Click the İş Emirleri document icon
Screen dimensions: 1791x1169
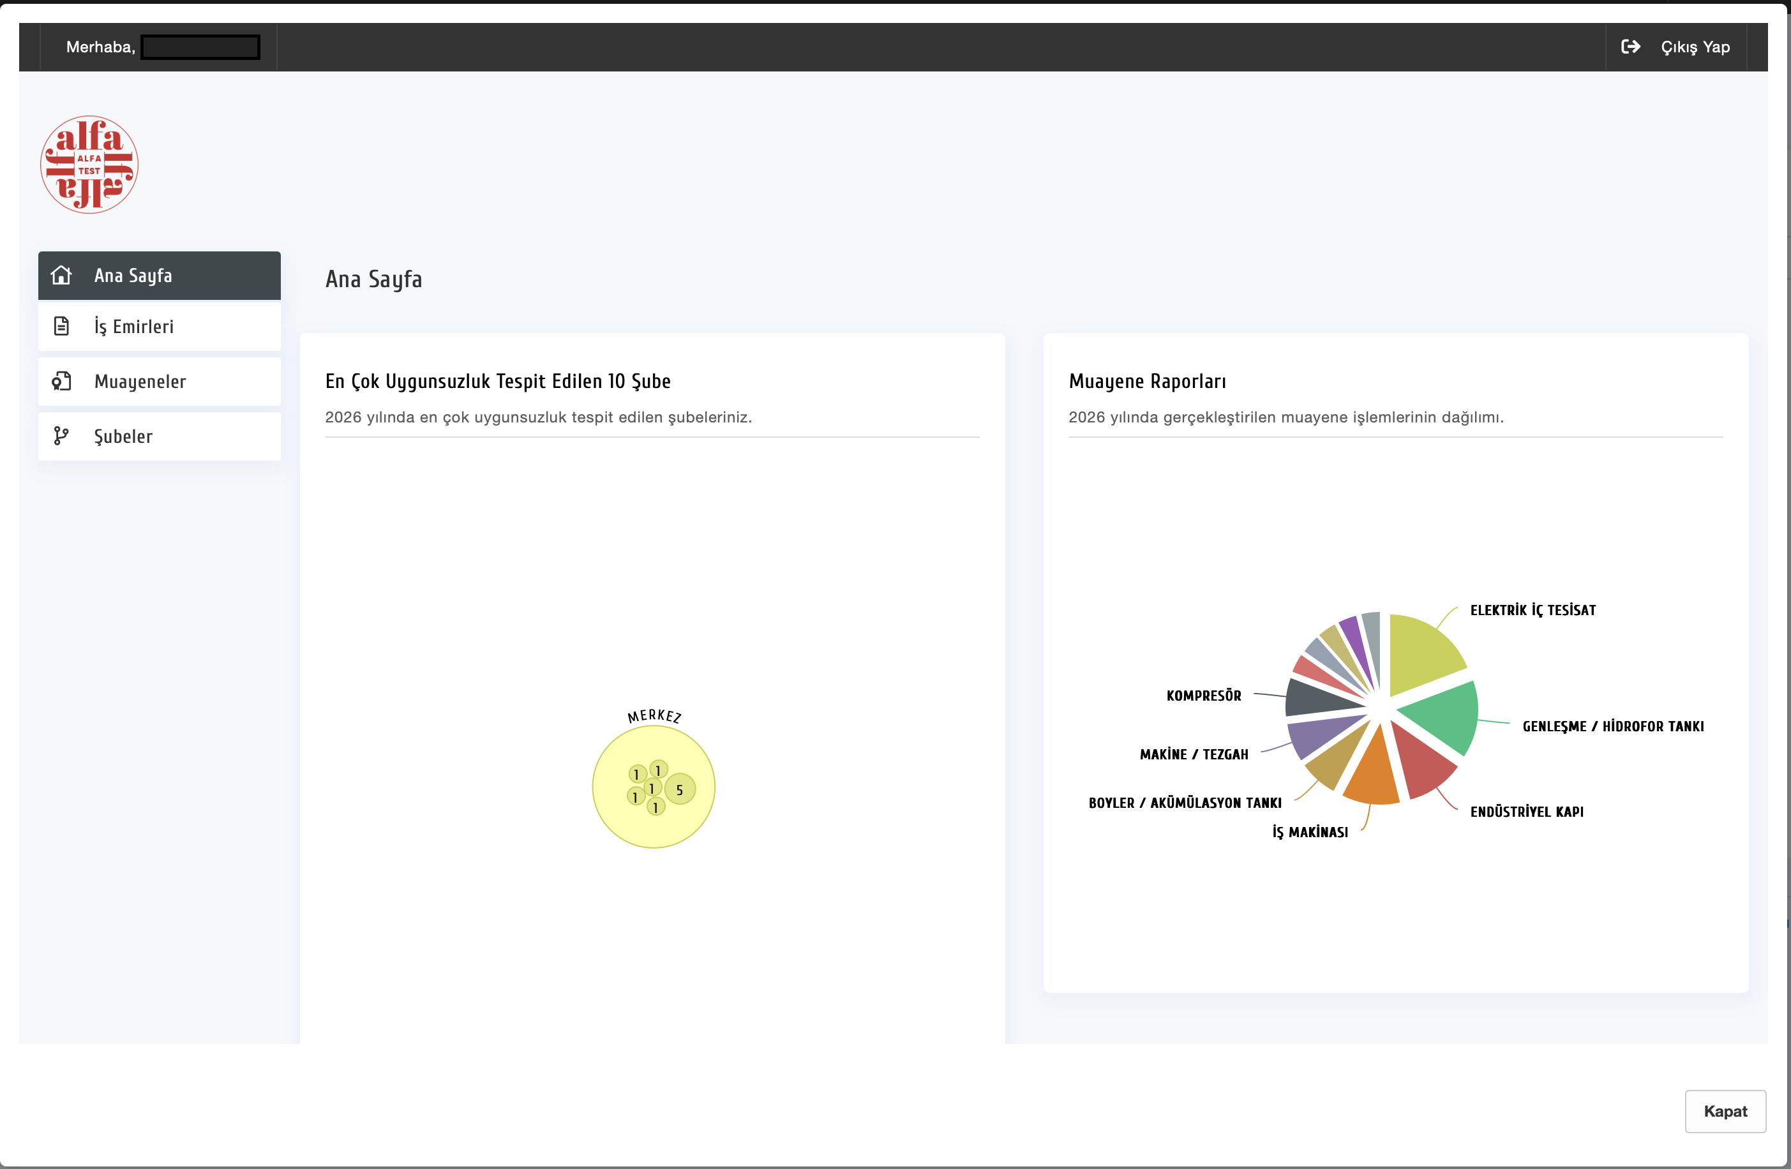61,327
